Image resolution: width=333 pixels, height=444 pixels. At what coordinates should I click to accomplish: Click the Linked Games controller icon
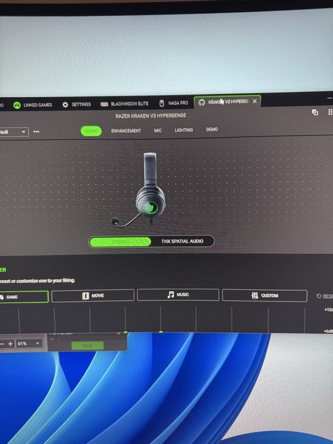17,105
